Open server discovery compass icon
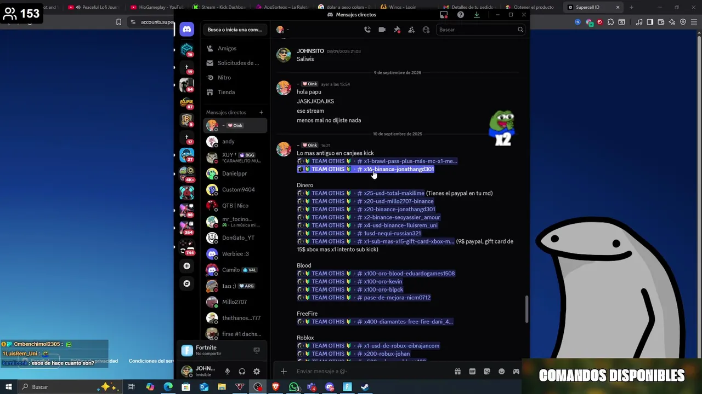The height and width of the screenshot is (394, 702). pos(187,283)
